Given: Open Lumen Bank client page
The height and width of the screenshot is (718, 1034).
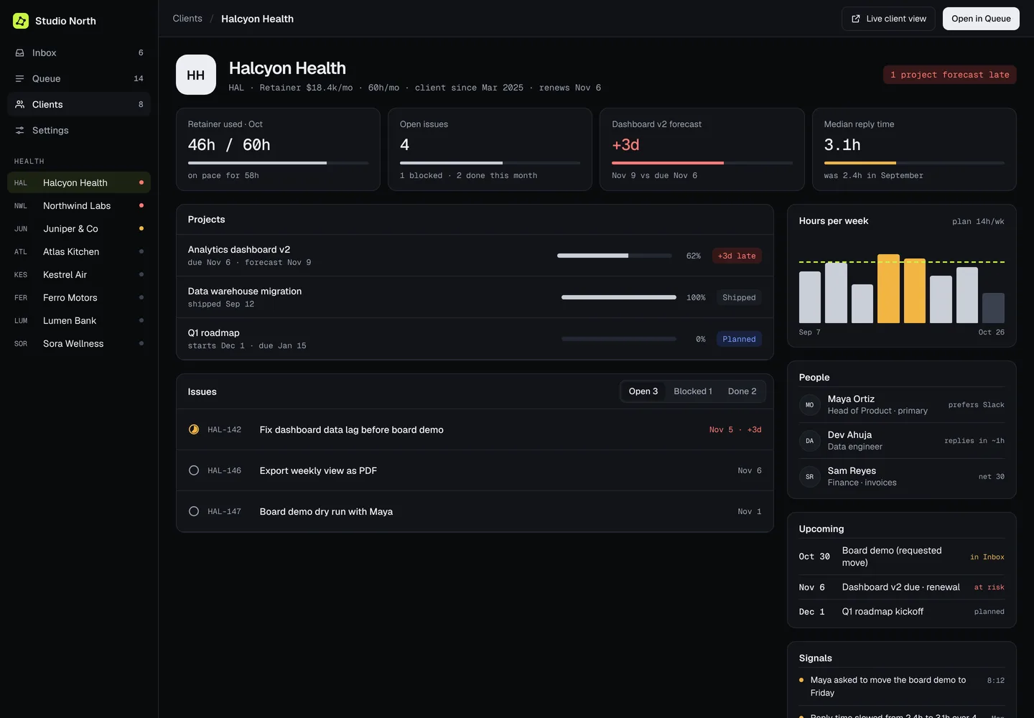Looking at the screenshot, I should click(79, 321).
